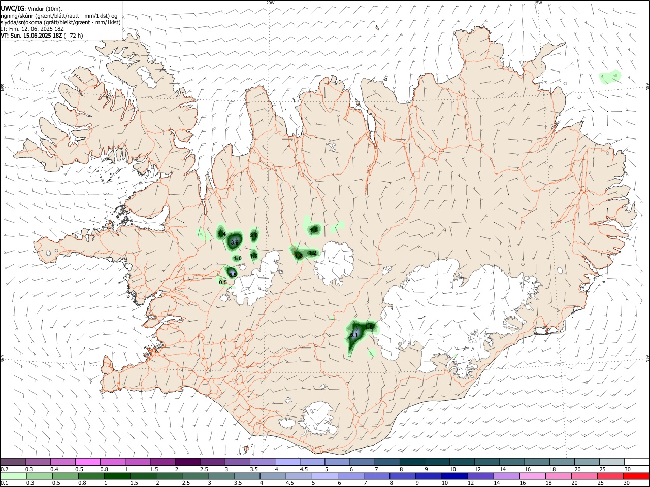Select the dark teal 8 swatch in the snow scale
The image size is (650, 487).
[x=412, y=462]
